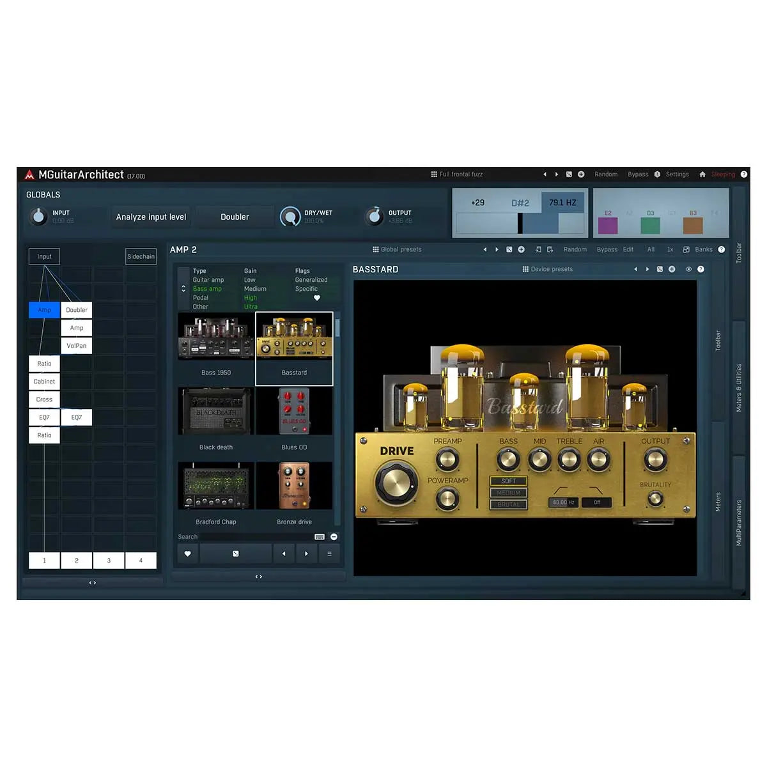The width and height of the screenshot is (767, 767).
Task: Toggle the eye visibility icon in BASSTARD header
Action: click(688, 269)
